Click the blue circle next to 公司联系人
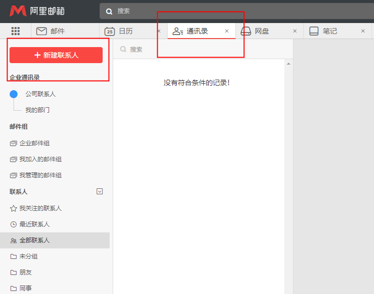The height and width of the screenshot is (294, 374). (14, 94)
